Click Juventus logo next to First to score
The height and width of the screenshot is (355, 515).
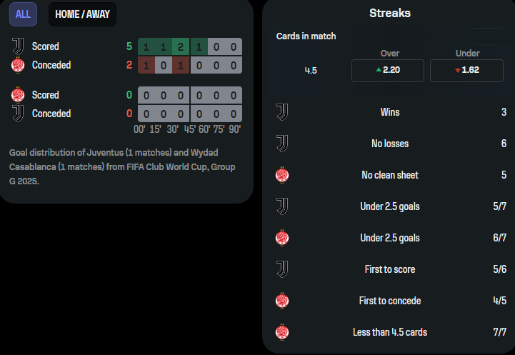[282, 269]
